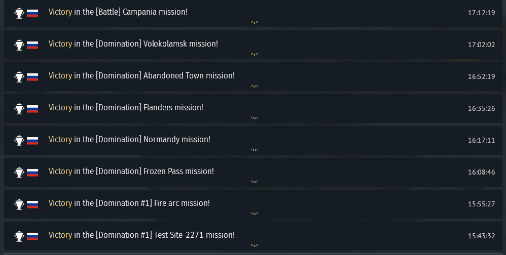Open the Flanders mission victory message
This screenshot has width=506, height=255.
[126, 108]
